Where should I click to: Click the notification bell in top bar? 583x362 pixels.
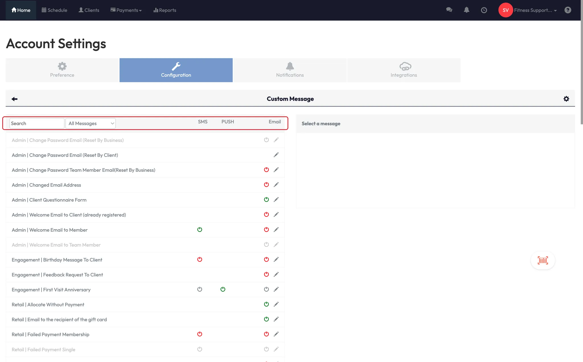coord(466,10)
